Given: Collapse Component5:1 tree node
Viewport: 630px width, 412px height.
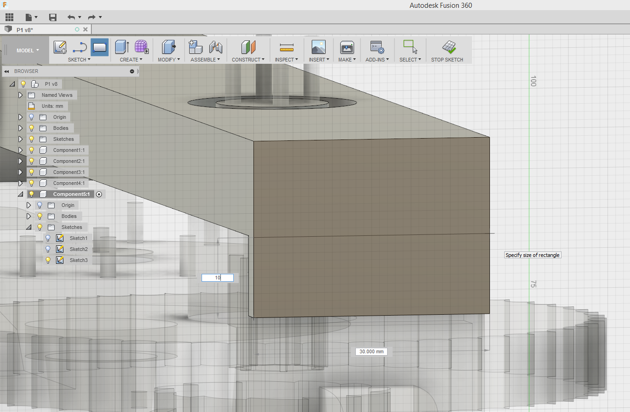Looking at the screenshot, I should 20,194.
